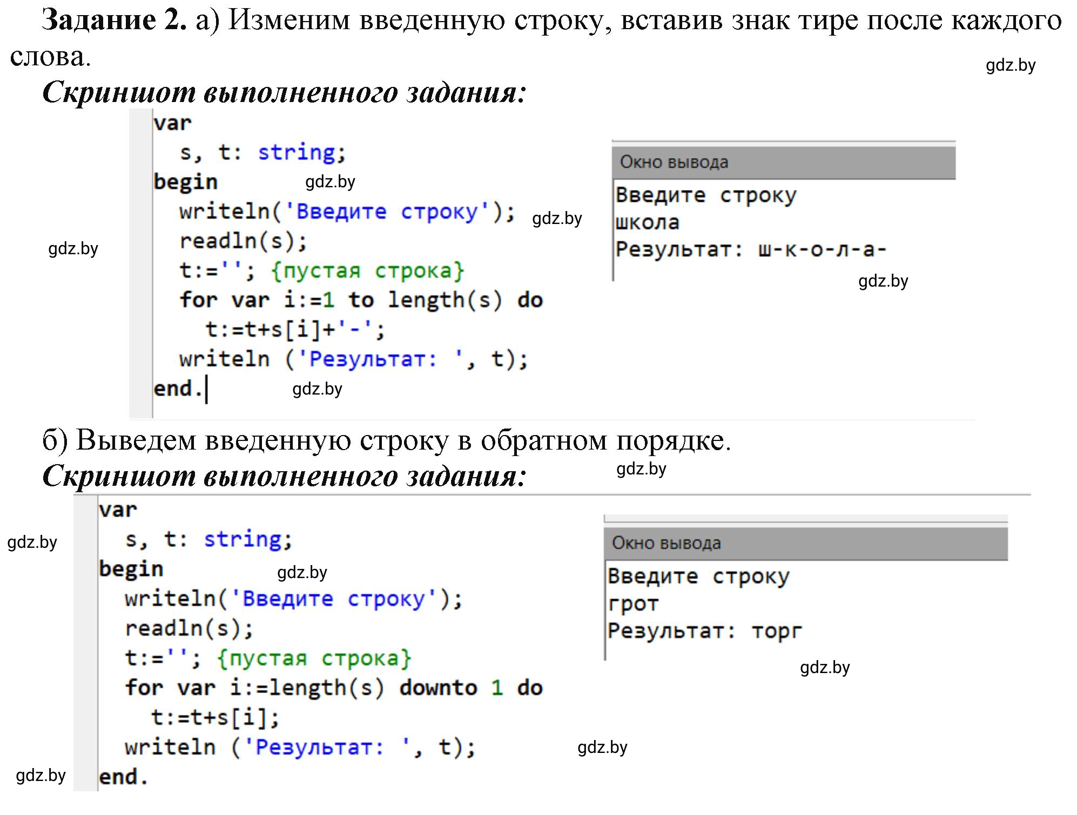Click the output text 'школа'

tap(647, 222)
